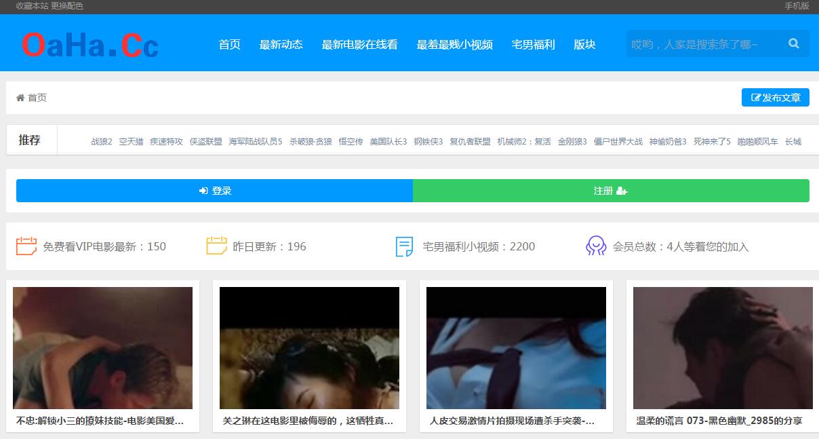Click the green 注册 button
This screenshot has width=819, height=439.
[611, 191]
